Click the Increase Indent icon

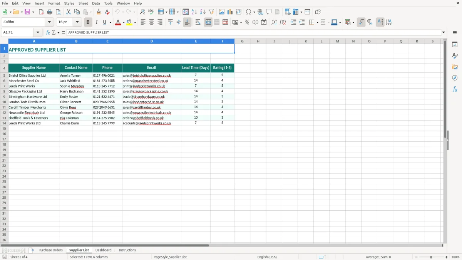coord(293,22)
